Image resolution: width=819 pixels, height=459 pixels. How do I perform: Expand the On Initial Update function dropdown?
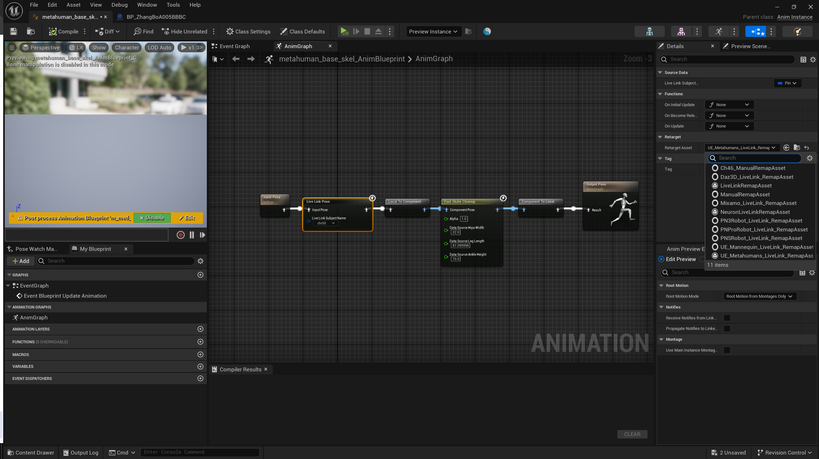(x=729, y=105)
